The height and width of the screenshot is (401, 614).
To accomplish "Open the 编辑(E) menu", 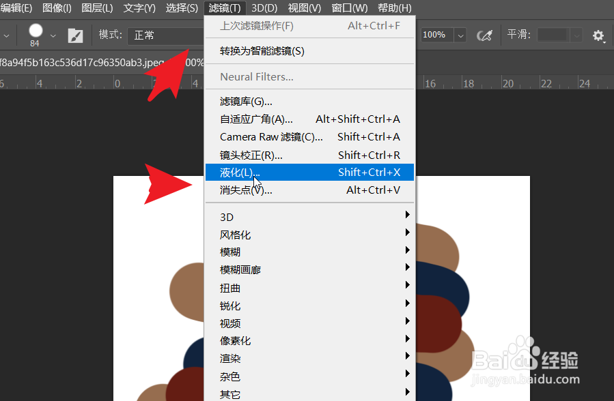I will click(16, 8).
